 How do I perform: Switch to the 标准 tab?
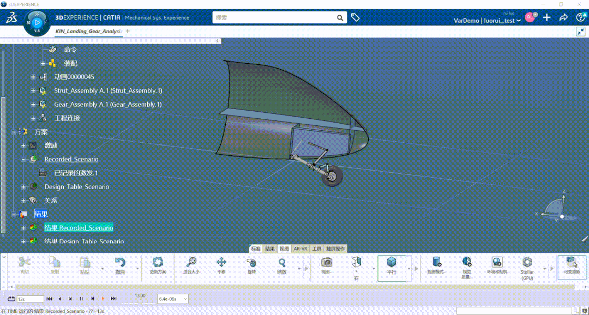click(256, 249)
